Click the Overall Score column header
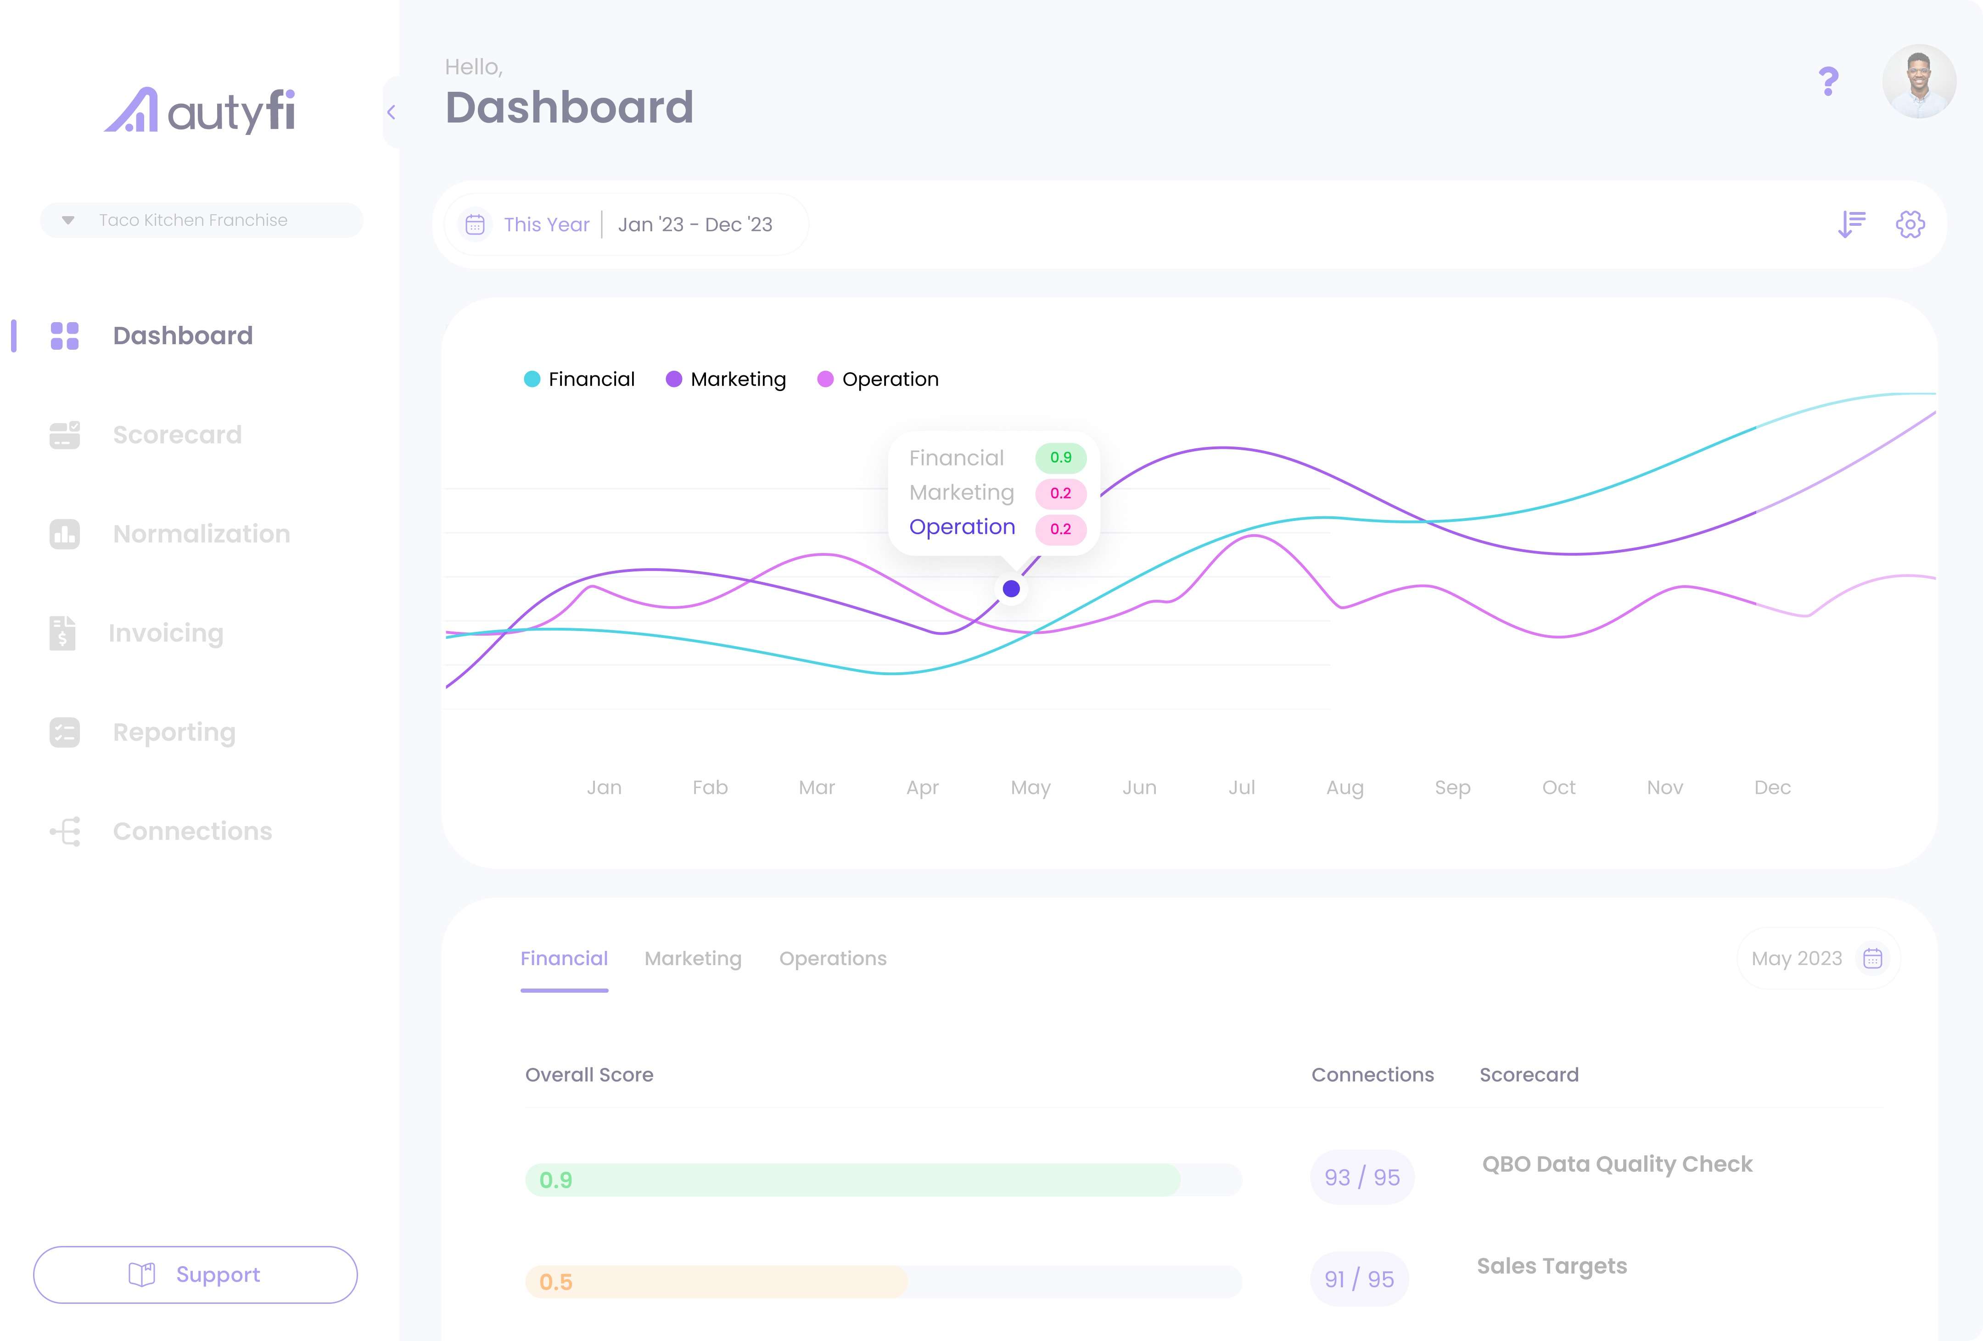Viewport: 1983px width, 1341px height. pos(589,1075)
